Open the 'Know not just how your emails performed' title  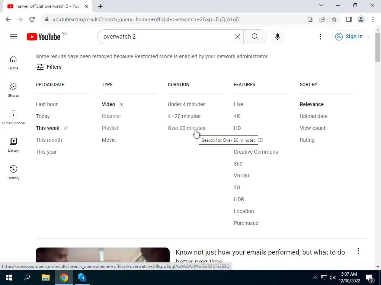tap(260, 256)
